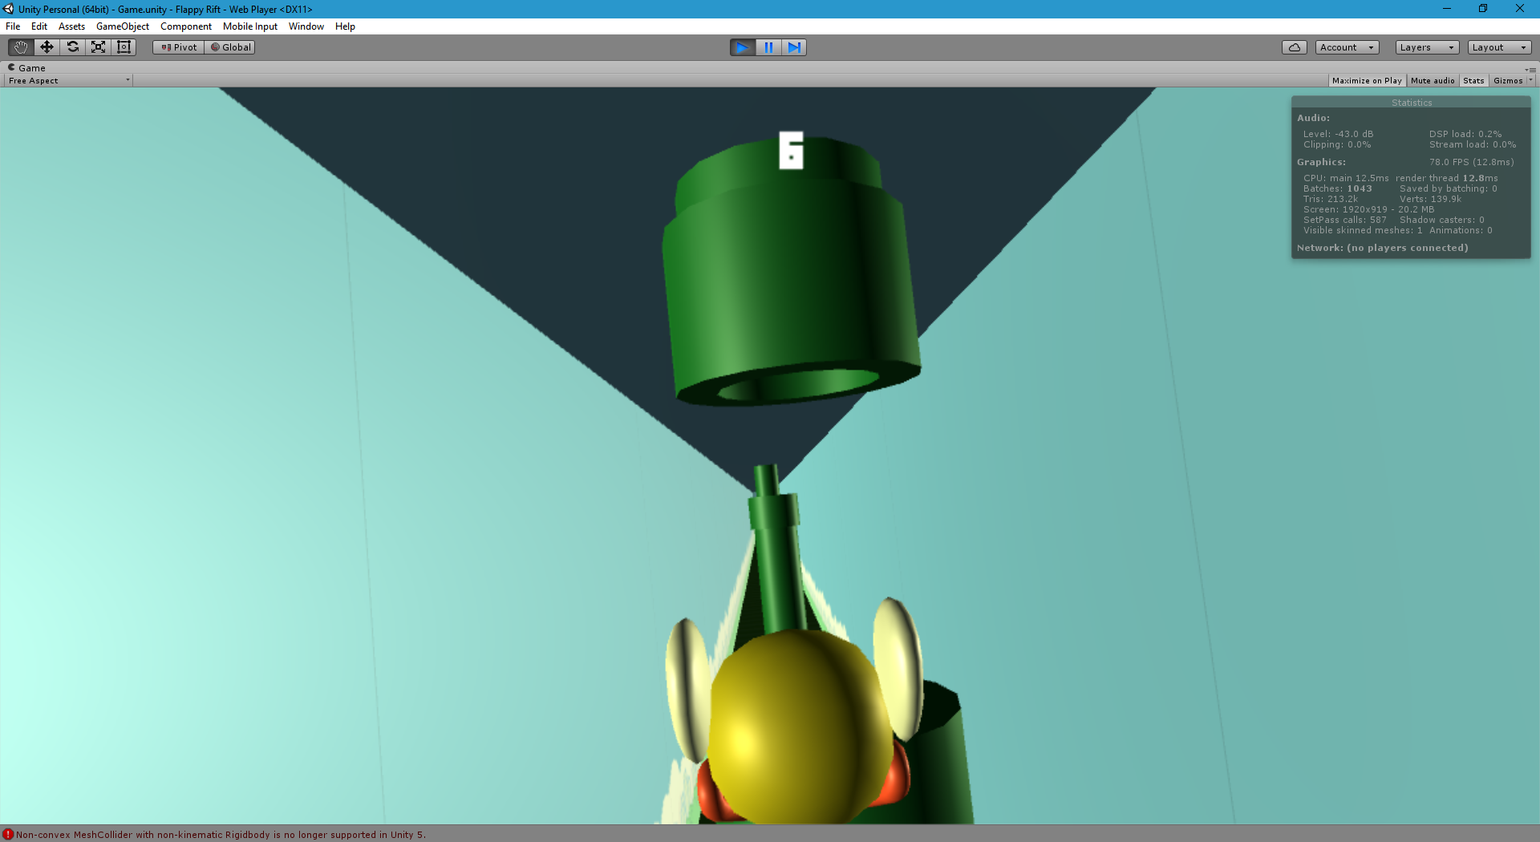Screen dimensions: 1540x842
Task: Open the GameObject menu
Action: click(x=123, y=26)
